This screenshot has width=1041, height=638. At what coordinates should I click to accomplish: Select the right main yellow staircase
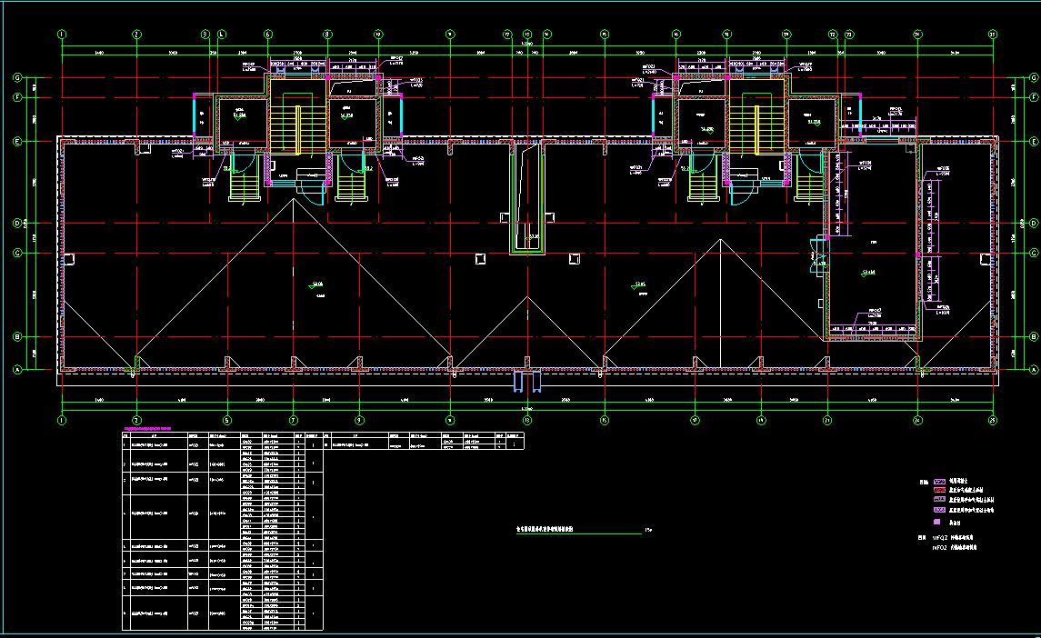click(x=755, y=127)
